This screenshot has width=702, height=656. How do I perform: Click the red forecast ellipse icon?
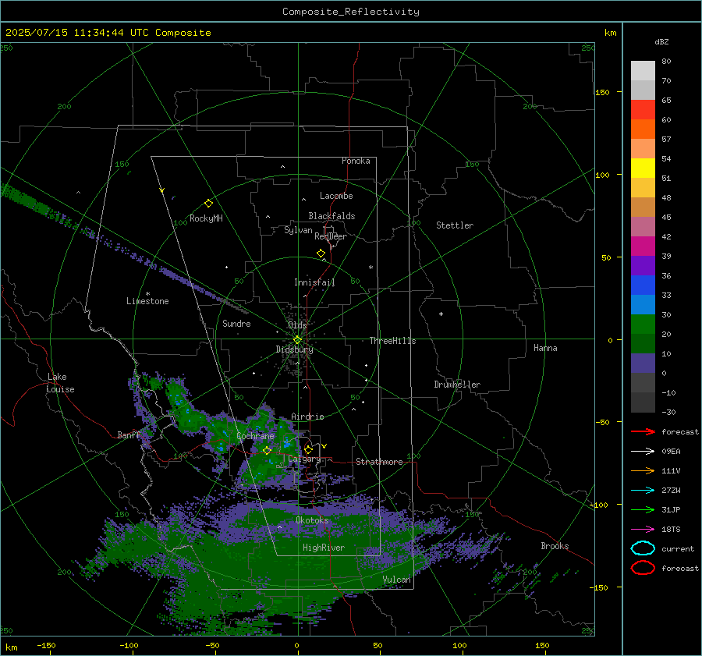pos(643,568)
